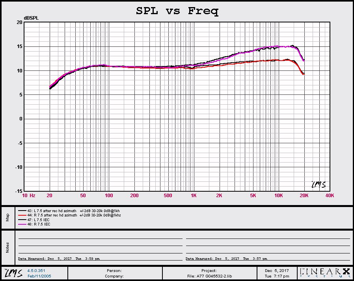Click the LMS logo in the footer
This screenshot has height=281, width=354.
pyautogui.click(x=13, y=273)
